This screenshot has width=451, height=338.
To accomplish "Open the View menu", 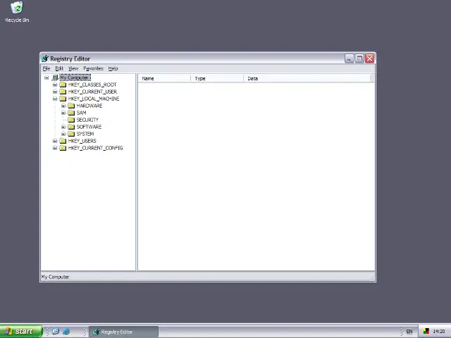I will (x=73, y=68).
